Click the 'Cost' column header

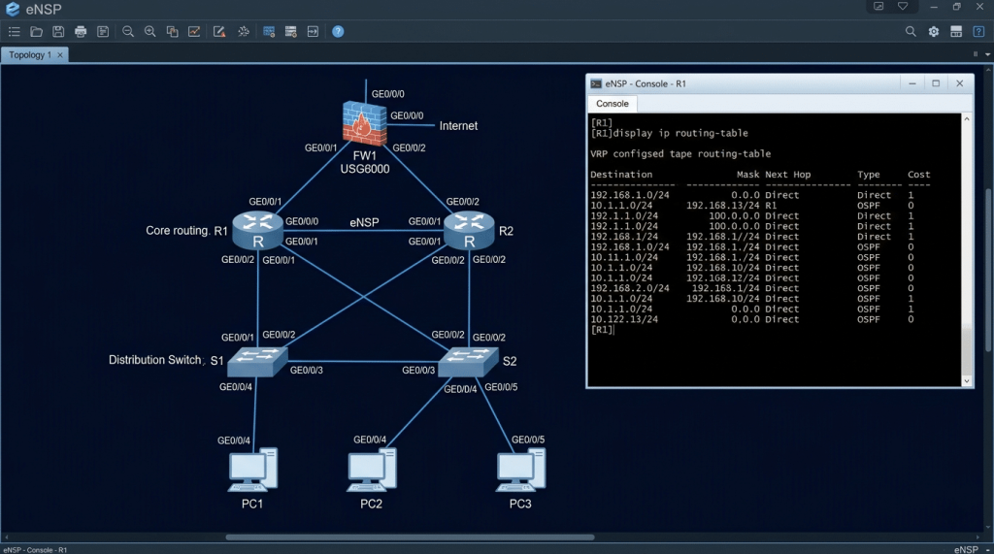click(918, 175)
